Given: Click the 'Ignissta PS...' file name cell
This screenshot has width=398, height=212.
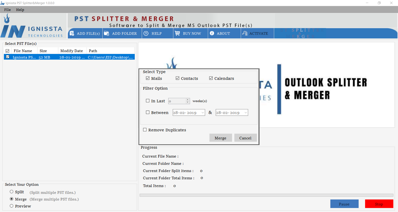Looking at the screenshot, I should [24, 57].
